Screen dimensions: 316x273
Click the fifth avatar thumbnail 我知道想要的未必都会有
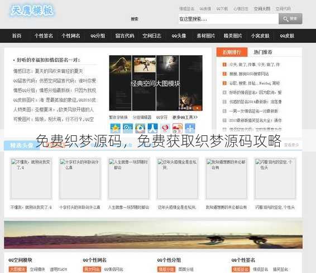click(x=226, y=178)
